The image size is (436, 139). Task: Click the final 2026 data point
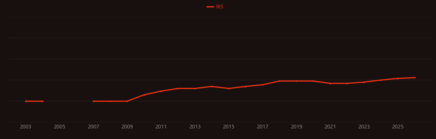pyautogui.click(x=415, y=78)
